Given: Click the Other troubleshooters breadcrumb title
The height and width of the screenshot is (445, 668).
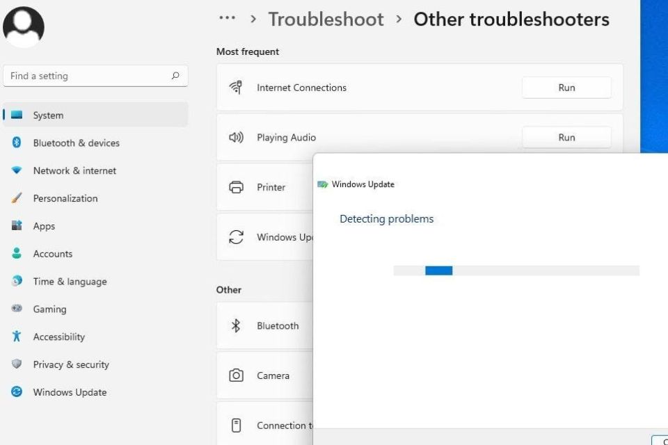Looking at the screenshot, I should tap(511, 19).
